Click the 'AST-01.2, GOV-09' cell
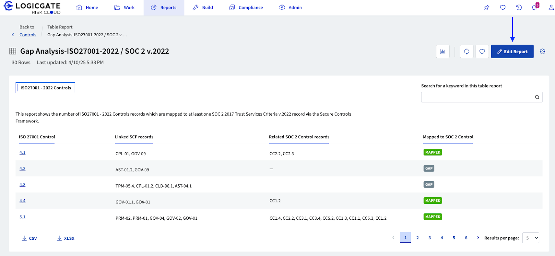This screenshot has width=555, height=256. pos(132,170)
